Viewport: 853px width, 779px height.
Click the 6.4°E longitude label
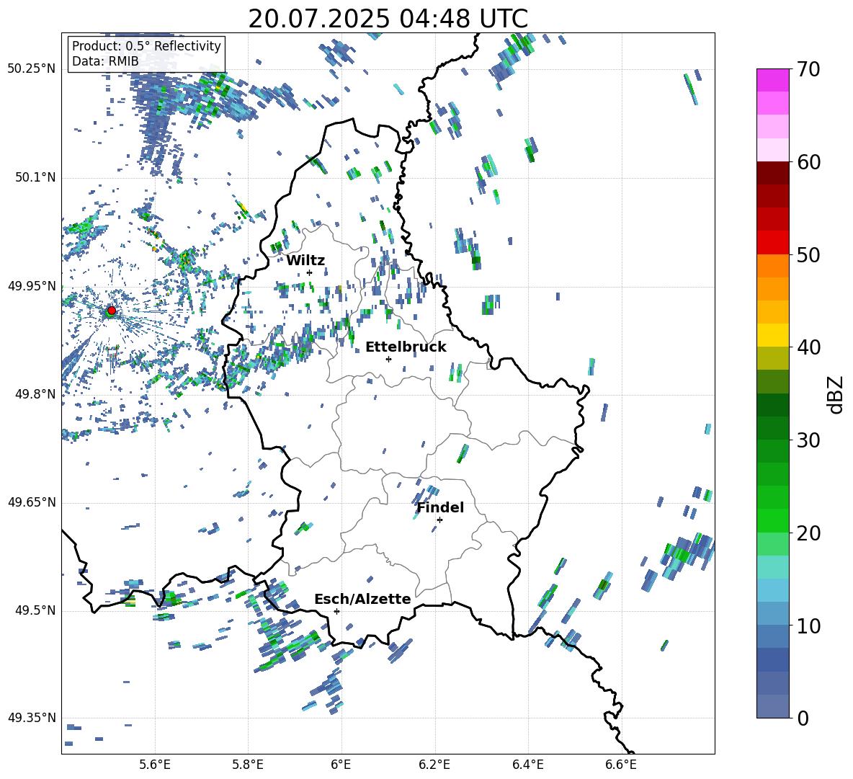[527, 765]
